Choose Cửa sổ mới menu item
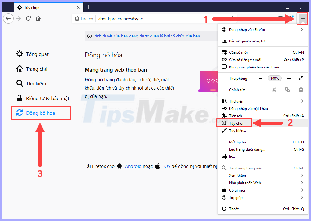This screenshot has width=311, height=221. click(263, 52)
